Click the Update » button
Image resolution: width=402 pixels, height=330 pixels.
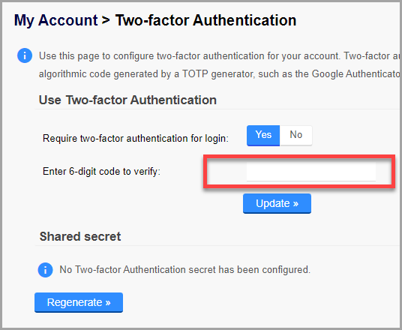pyautogui.click(x=277, y=203)
